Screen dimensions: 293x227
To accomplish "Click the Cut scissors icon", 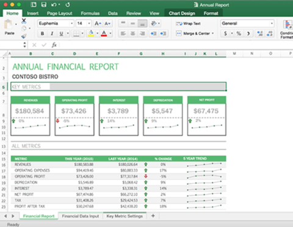I will click(24, 20).
